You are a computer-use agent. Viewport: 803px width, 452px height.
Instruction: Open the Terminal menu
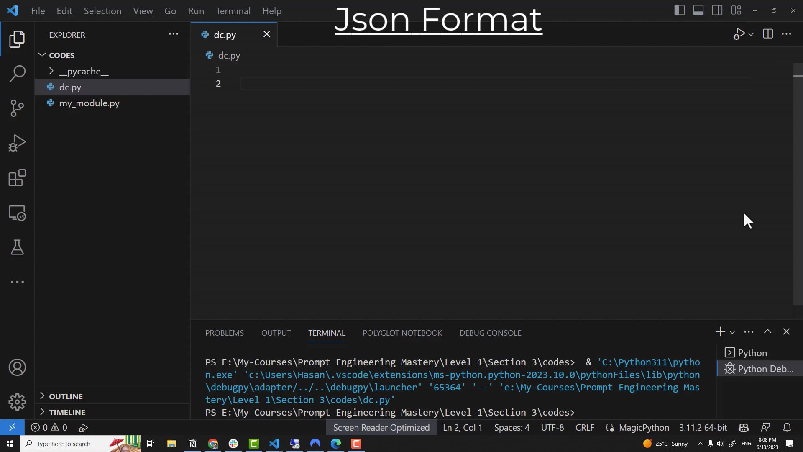pyautogui.click(x=233, y=11)
